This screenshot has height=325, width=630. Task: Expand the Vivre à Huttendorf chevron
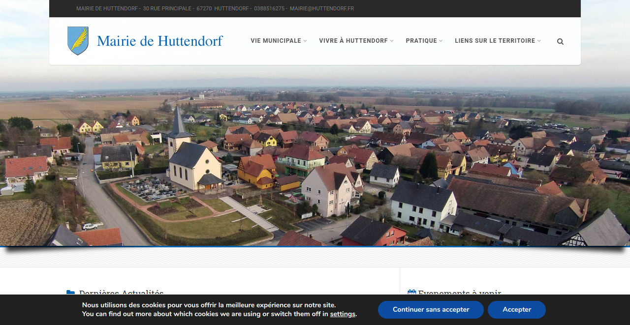392,41
